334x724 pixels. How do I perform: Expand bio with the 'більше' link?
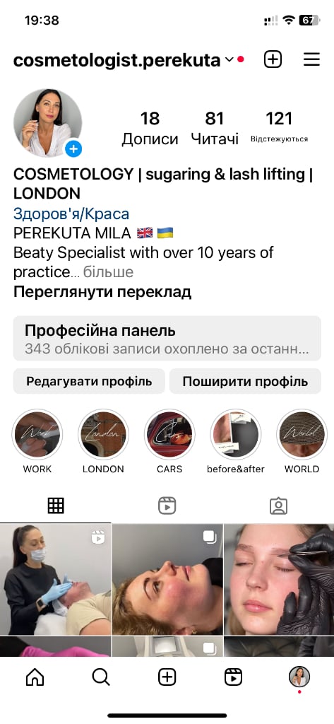pos(108,272)
